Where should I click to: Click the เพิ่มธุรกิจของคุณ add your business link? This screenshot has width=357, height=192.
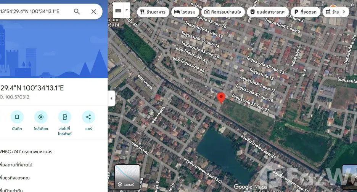coord(15,178)
